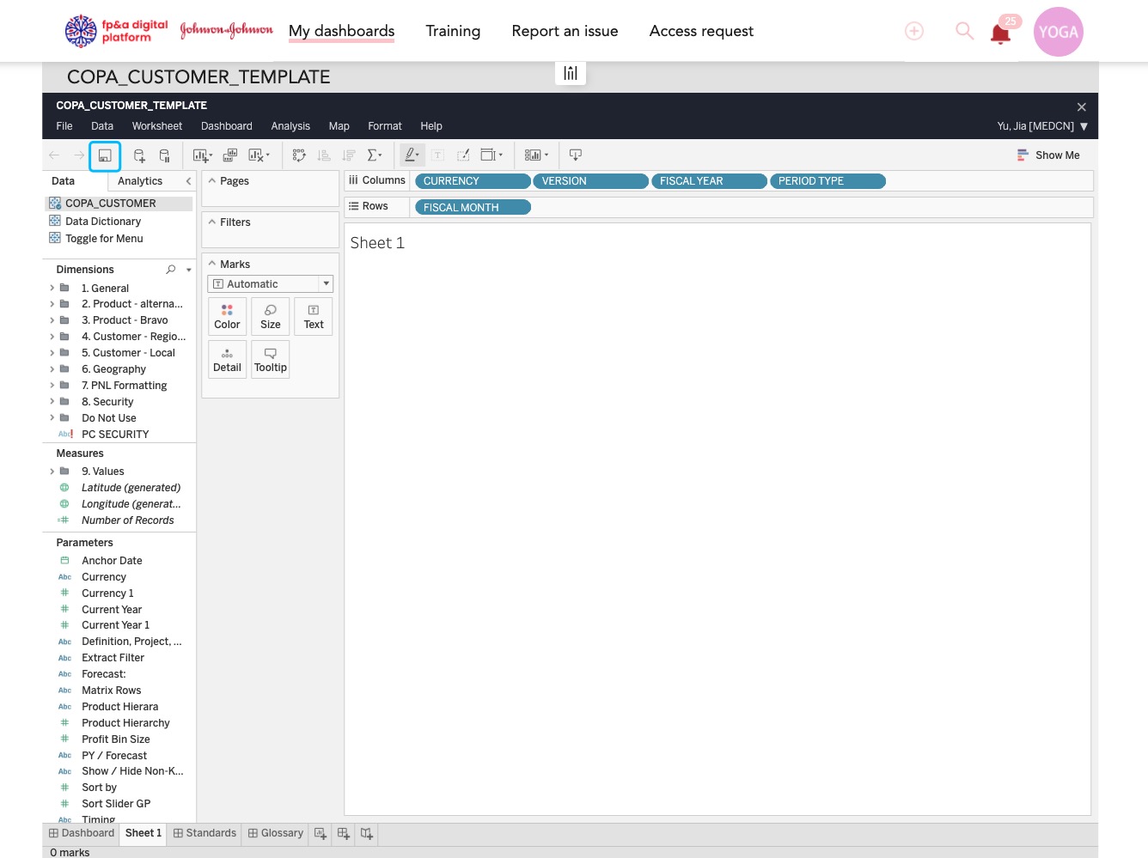The image size is (1148, 858).
Task: Click the plus circle icon in header
Action: coord(914,32)
